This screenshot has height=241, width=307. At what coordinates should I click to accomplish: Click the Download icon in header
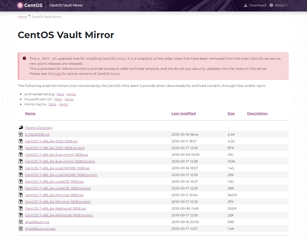click(245, 5)
